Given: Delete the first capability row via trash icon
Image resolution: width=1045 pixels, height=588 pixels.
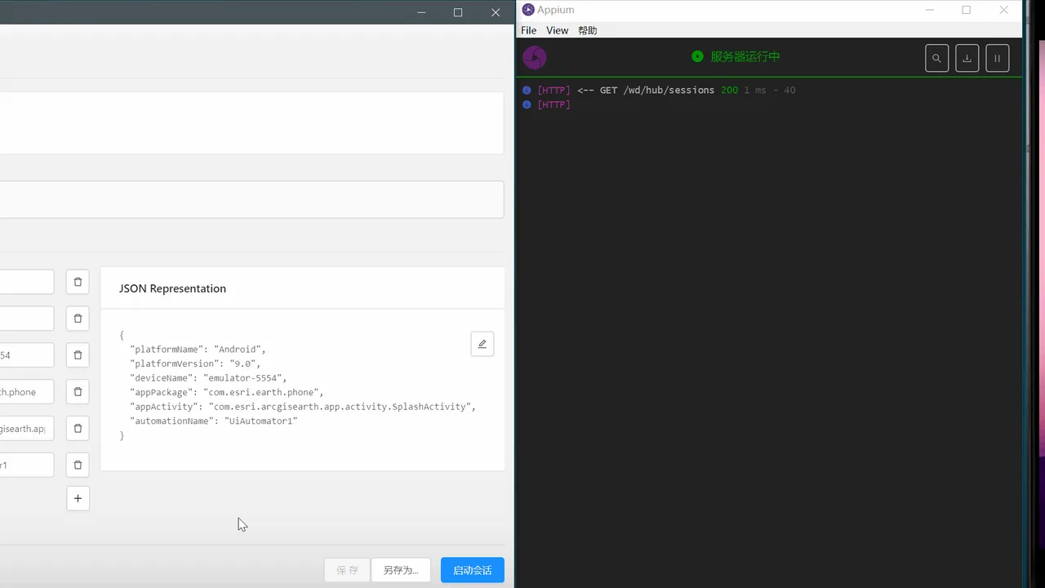Looking at the screenshot, I should click(x=78, y=282).
